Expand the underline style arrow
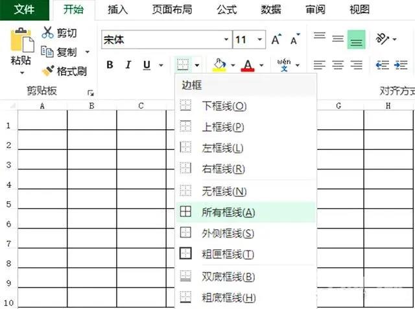This screenshot has height=309, width=415. 161,65
